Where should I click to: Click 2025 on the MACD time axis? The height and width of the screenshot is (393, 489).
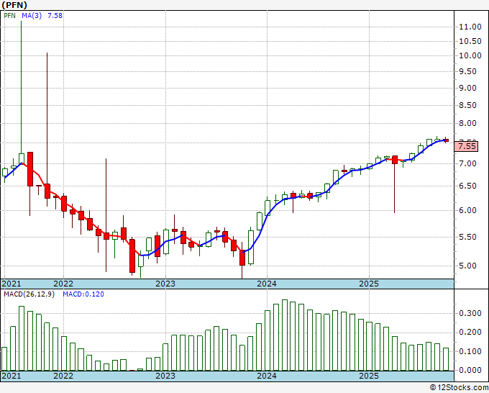point(369,376)
